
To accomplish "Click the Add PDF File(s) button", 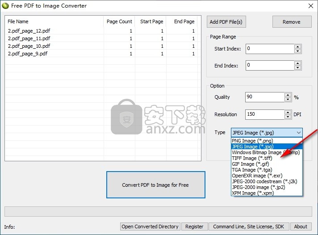I will point(226,22).
